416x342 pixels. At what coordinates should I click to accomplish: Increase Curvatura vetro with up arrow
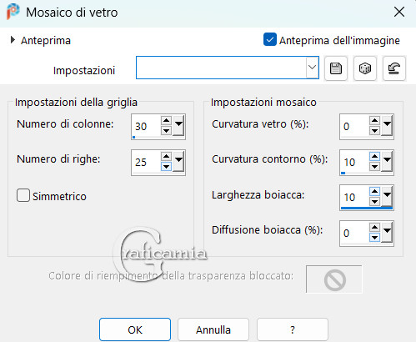click(x=374, y=121)
